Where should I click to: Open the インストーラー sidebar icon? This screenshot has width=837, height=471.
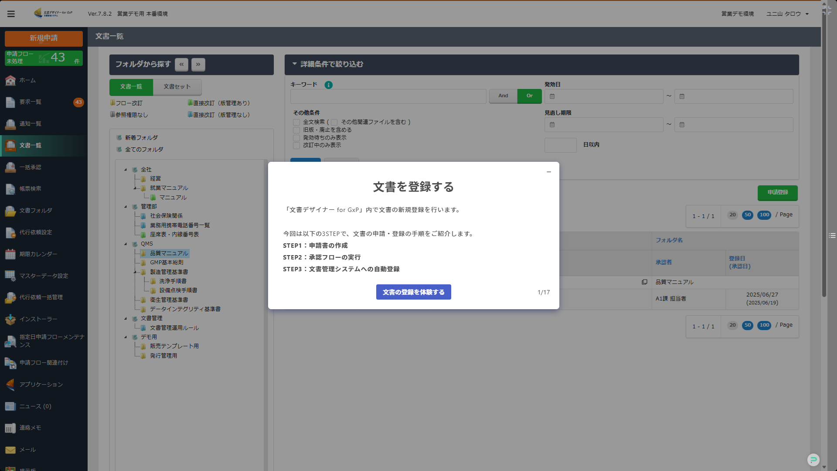(x=10, y=319)
